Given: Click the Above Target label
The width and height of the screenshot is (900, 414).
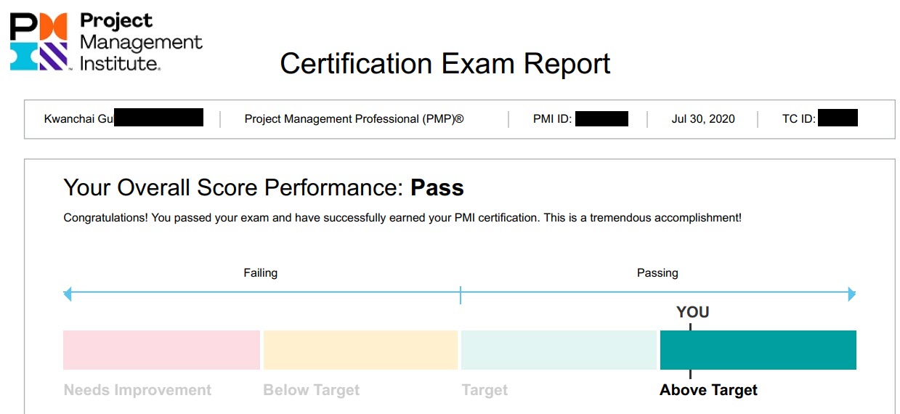Looking at the screenshot, I should coord(708,390).
